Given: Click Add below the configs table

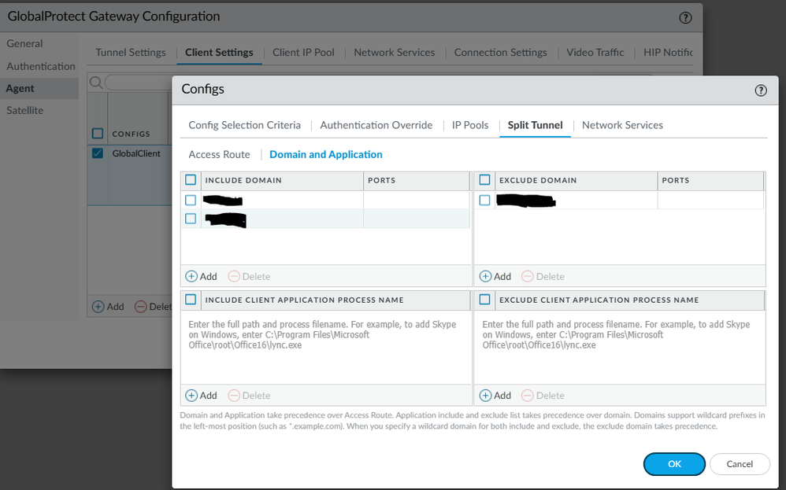Looking at the screenshot, I should [108, 307].
